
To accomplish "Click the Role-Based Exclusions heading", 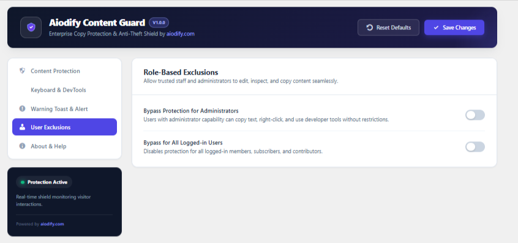I will click(x=181, y=72).
